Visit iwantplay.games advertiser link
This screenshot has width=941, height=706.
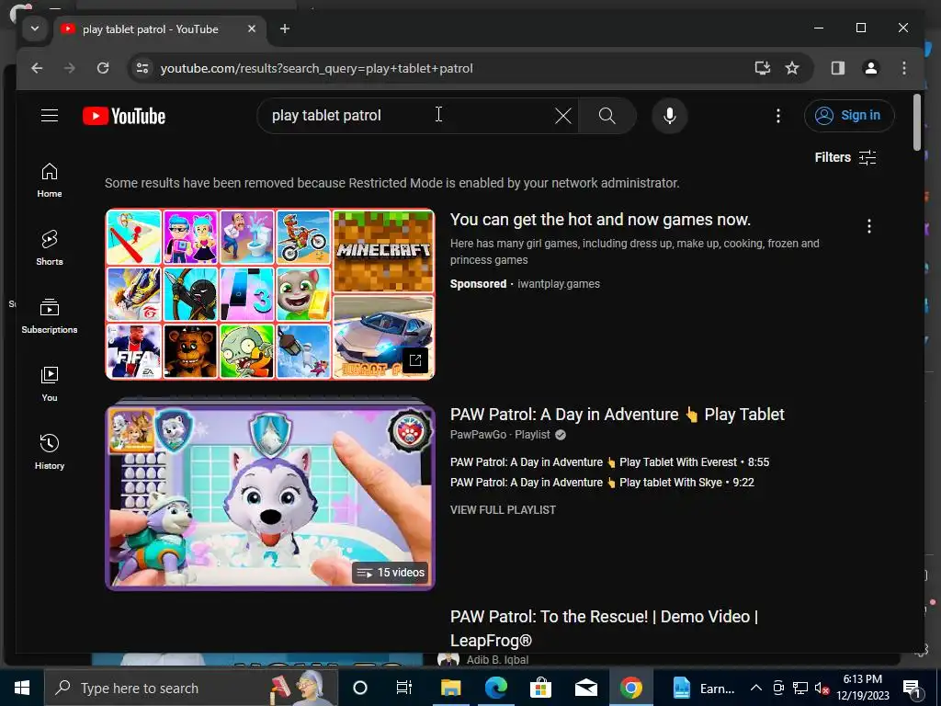coord(559,284)
